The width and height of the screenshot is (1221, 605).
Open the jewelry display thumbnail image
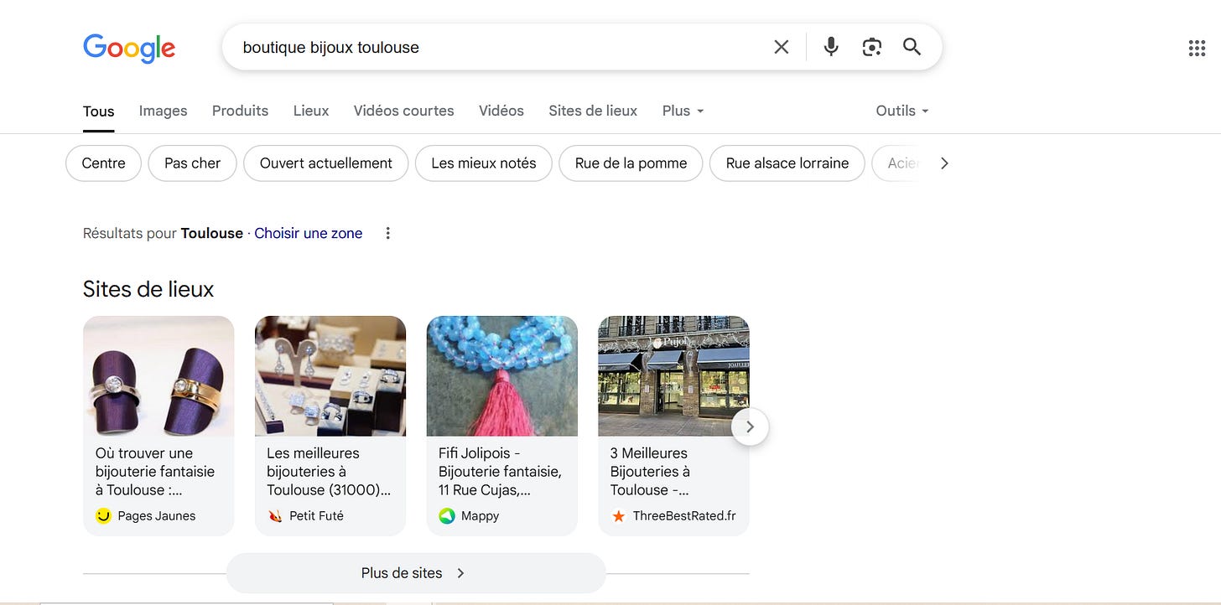pyautogui.click(x=330, y=376)
